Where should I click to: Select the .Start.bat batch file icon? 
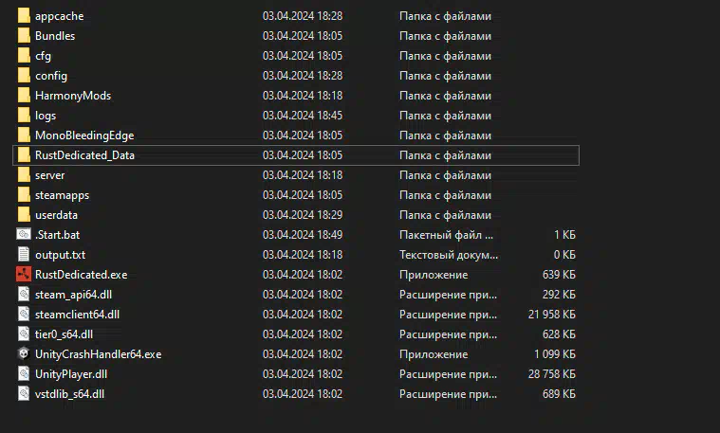click(24, 234)
